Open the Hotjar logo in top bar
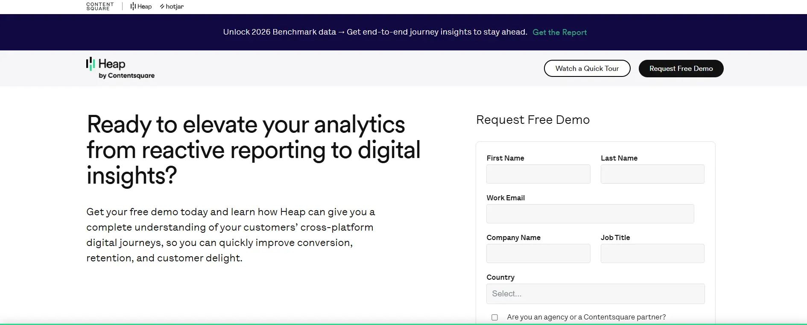807x325 pixels. coord(172,6)
